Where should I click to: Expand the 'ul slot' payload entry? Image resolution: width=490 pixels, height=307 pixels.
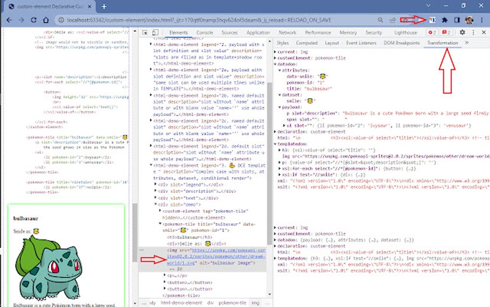tap(284, 126)
